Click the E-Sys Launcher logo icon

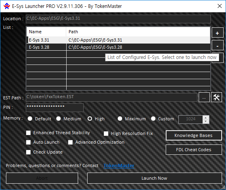tap(7, 6)
